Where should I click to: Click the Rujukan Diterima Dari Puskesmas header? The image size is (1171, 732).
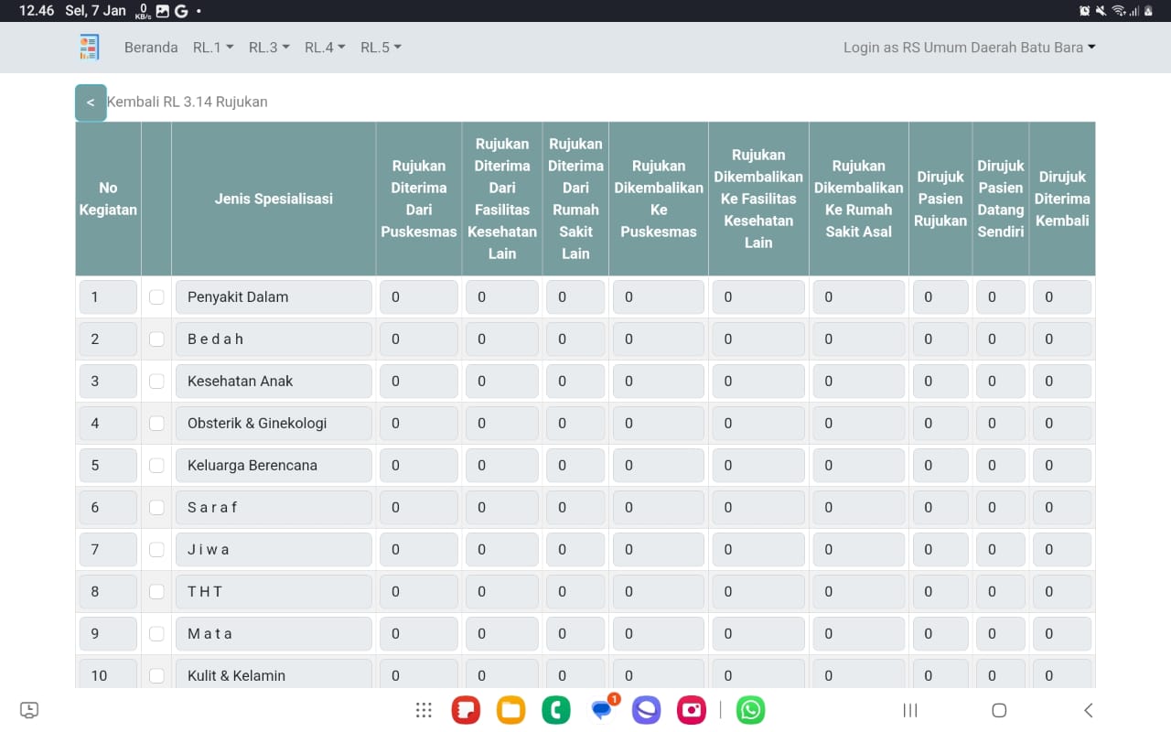coord(419,199)
